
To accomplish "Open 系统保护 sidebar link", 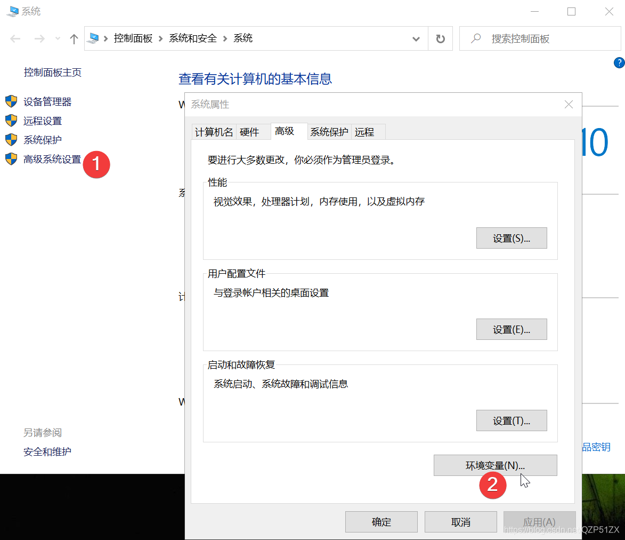I will tap(43, 140).
